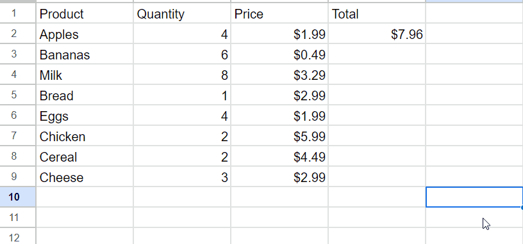This screenshot has width=523, height=244.
Task: Select the $5.99 price cell
Action: (279, 136)
